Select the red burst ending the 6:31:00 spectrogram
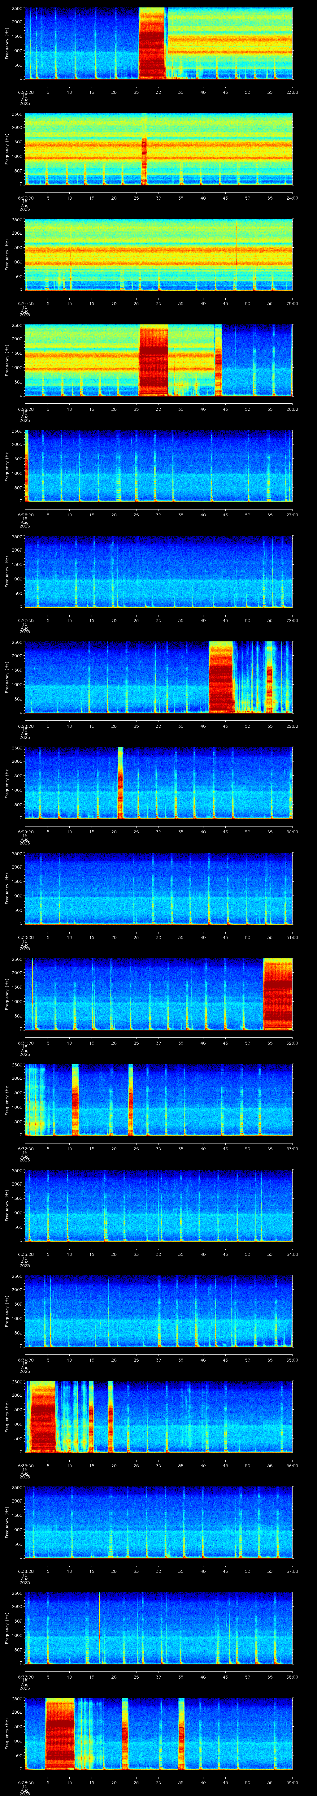This screenshot has width=317, height=1796. pyautogui.click(x=278, y=994)
